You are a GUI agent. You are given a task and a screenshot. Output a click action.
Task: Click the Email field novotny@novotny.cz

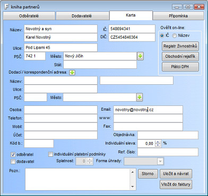(x=148, y=110)
